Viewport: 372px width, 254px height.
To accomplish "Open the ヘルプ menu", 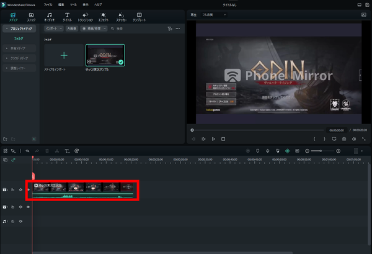I will click(x=98, y=5).
